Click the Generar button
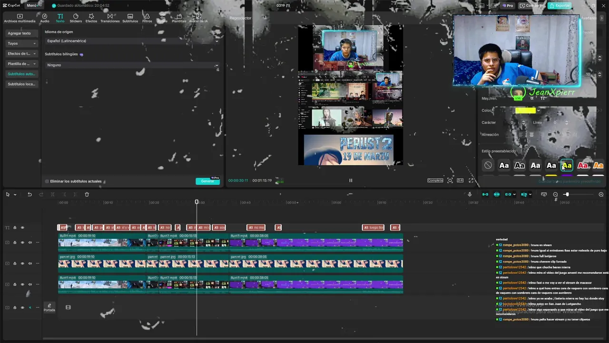This screenshot has height=343, width=609. click(207, 181)
